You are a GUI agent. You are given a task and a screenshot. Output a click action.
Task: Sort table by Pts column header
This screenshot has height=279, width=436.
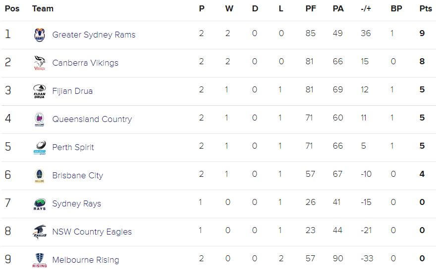[426, 8]
